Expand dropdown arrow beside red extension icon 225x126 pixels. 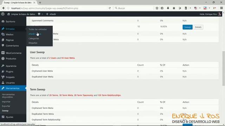(x=200, y=8)
